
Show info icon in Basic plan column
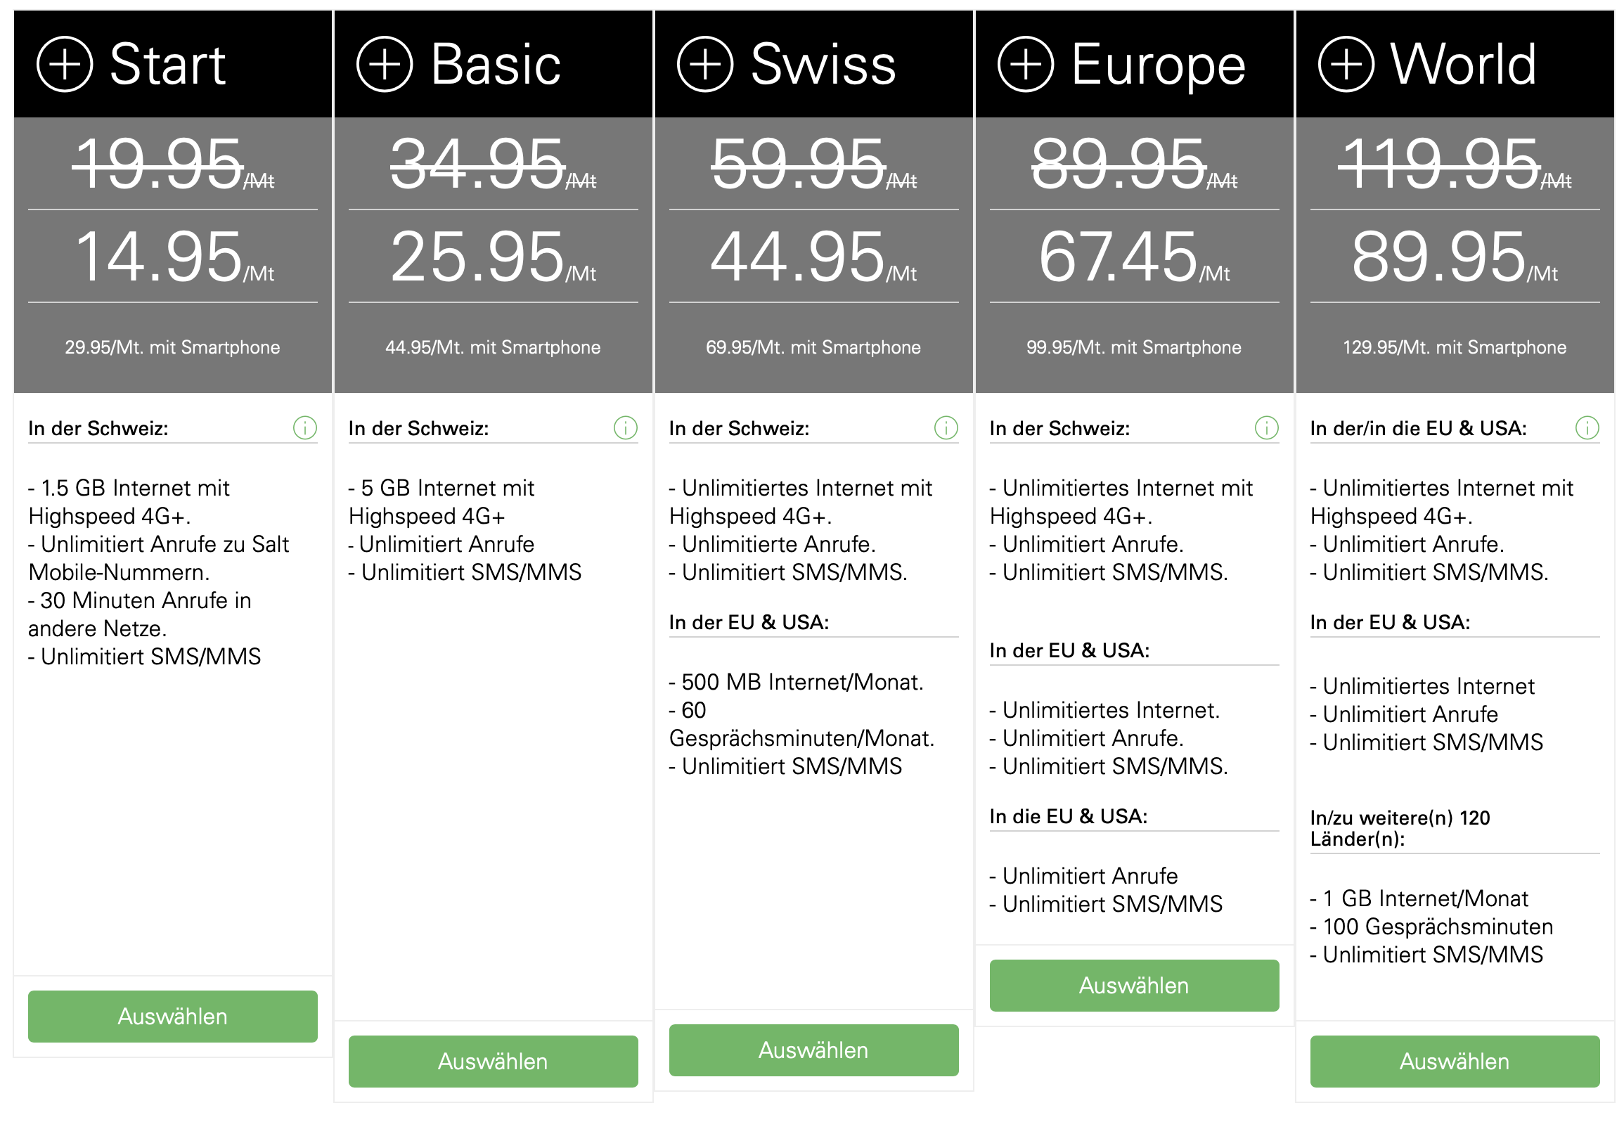tap(626, 427)
